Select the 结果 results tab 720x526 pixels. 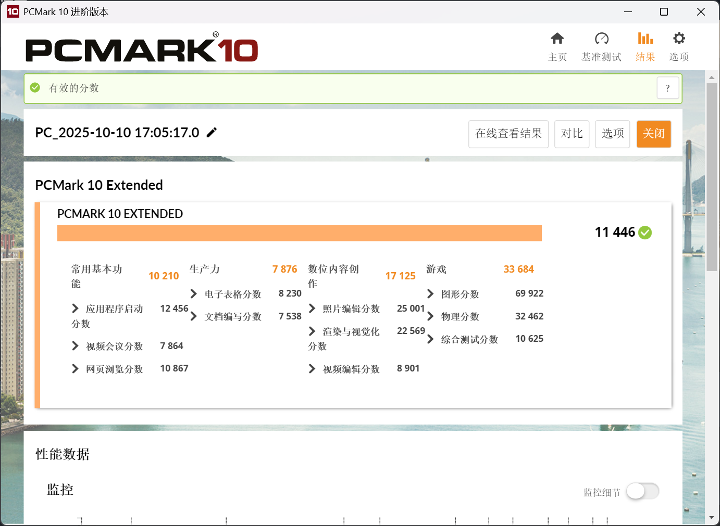coord(645,47)
